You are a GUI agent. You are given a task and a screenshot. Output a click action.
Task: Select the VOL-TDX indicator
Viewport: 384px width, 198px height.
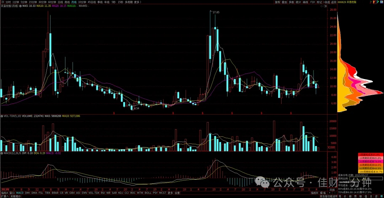pos(94,193)
